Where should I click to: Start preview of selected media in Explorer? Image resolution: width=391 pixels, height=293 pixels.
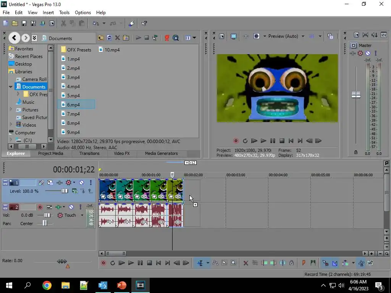[138, 38]
